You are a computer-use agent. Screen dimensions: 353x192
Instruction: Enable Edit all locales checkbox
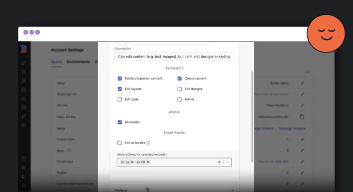(x=119, y=143)
